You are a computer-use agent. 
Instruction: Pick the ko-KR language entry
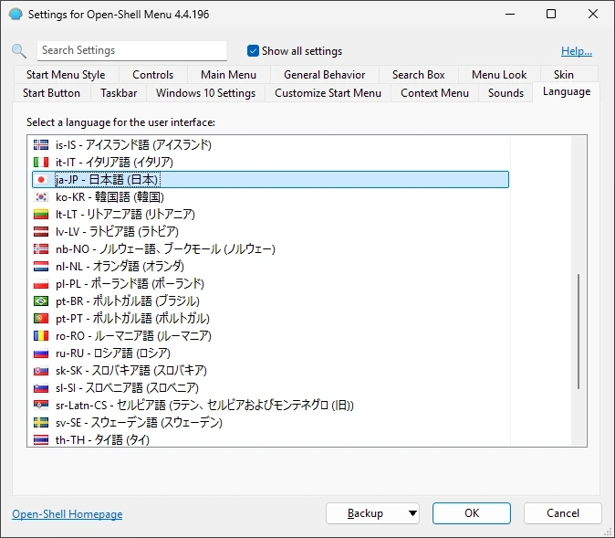tap(271, 196)
